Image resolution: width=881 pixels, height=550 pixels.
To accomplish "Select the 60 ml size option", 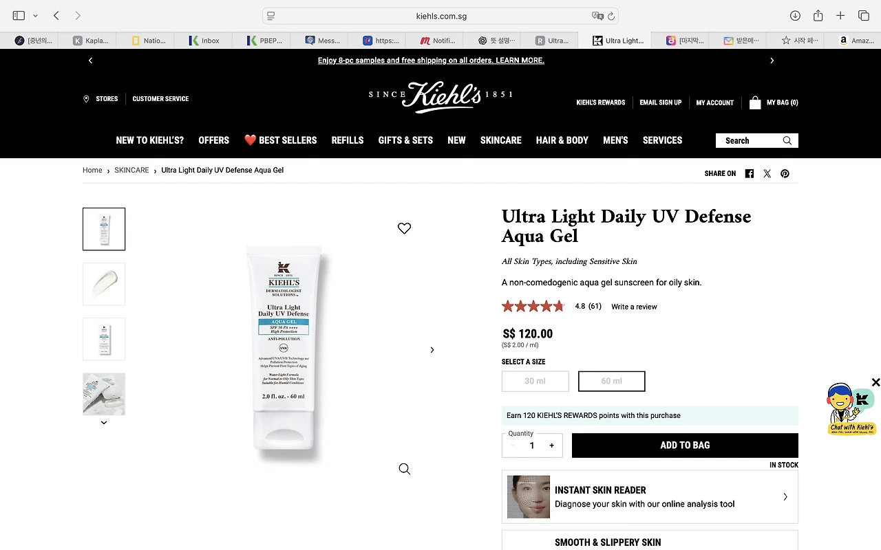I will click(x=612, y=381).
